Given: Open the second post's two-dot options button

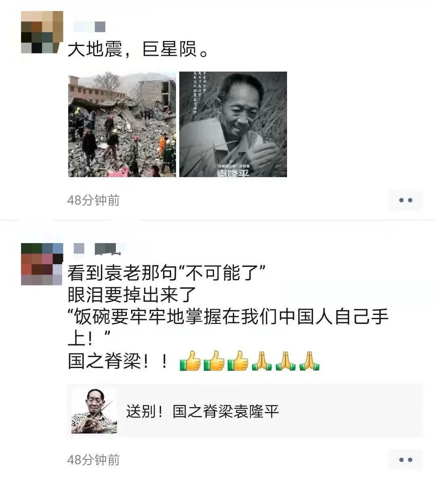Looking at the screenshot, I should click(406, 460).
